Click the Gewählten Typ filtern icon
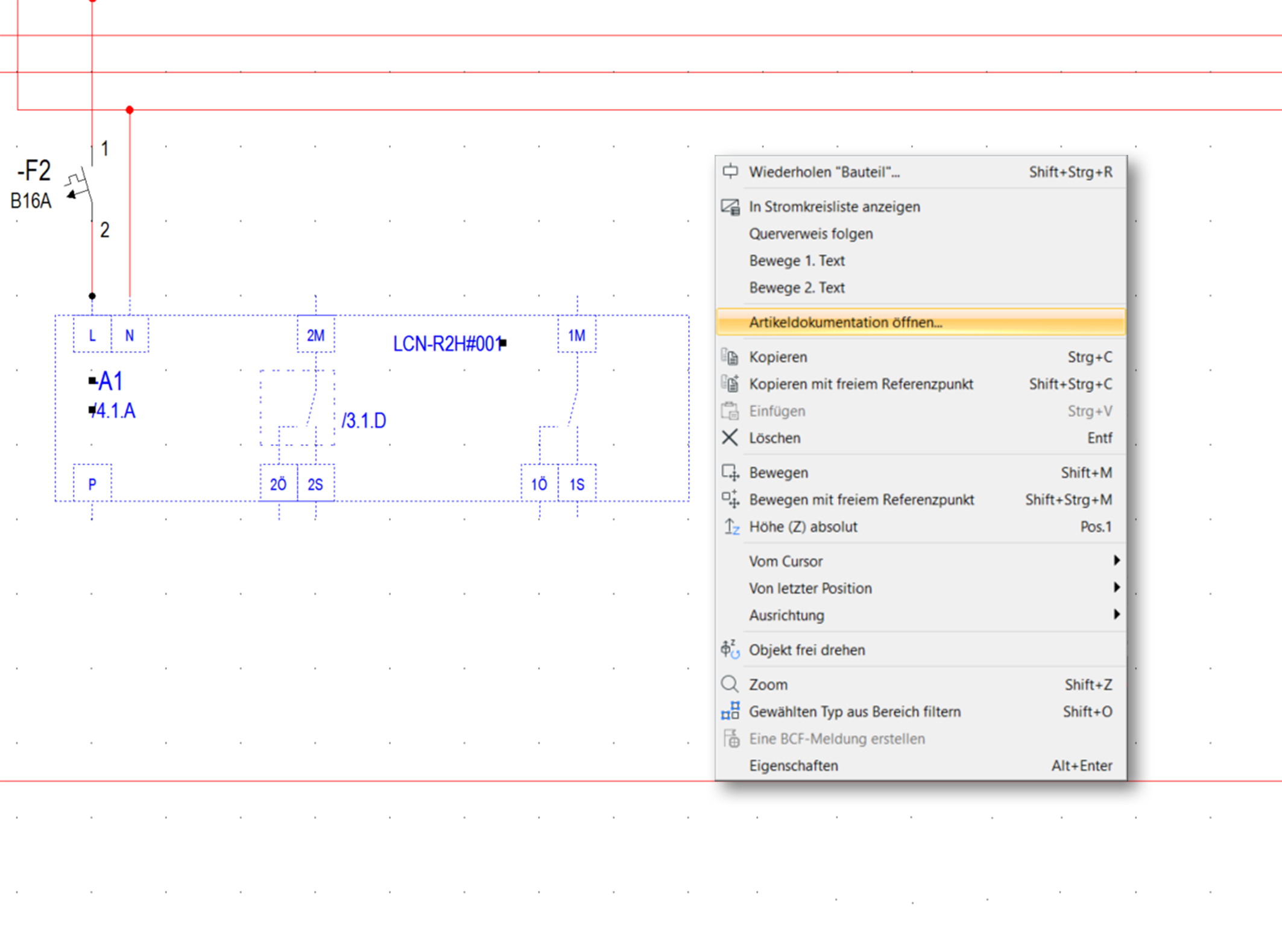 [x=730, y=711]
